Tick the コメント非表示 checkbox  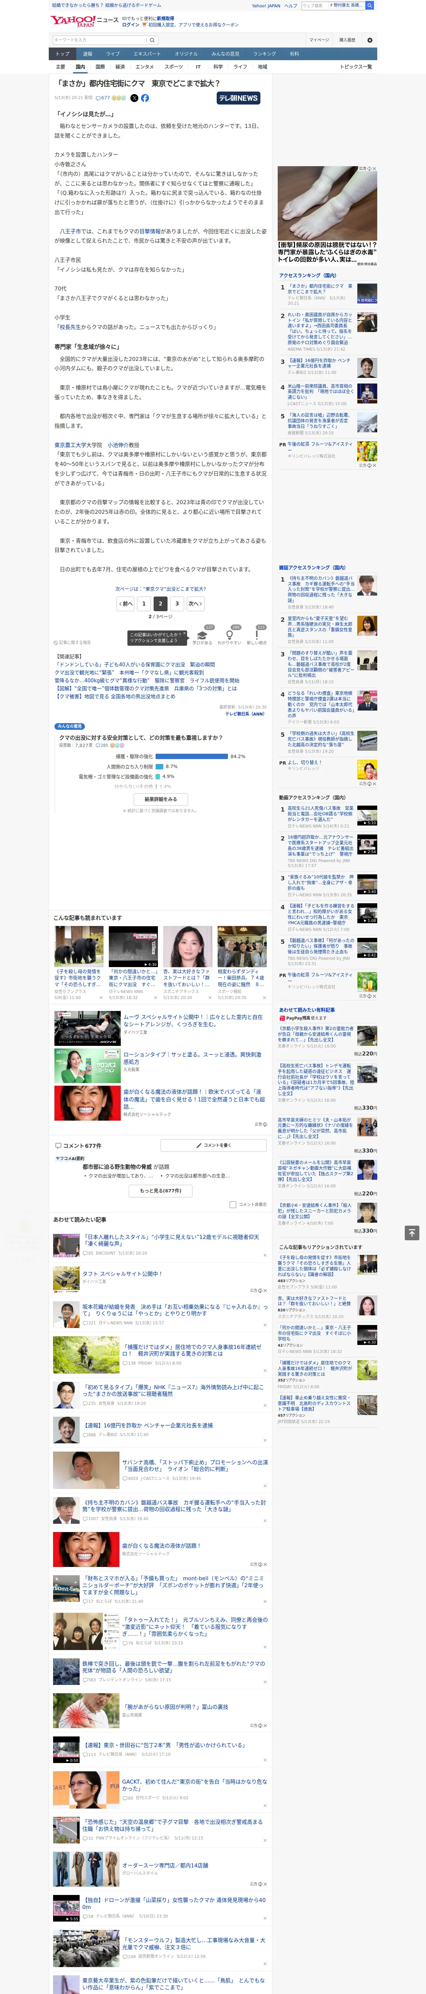(x=233, y=1204)
